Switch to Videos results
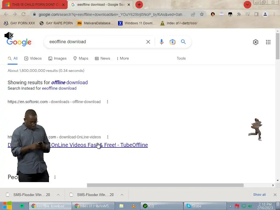The width and height of the screenshot is (280, 210). (33, 59)
